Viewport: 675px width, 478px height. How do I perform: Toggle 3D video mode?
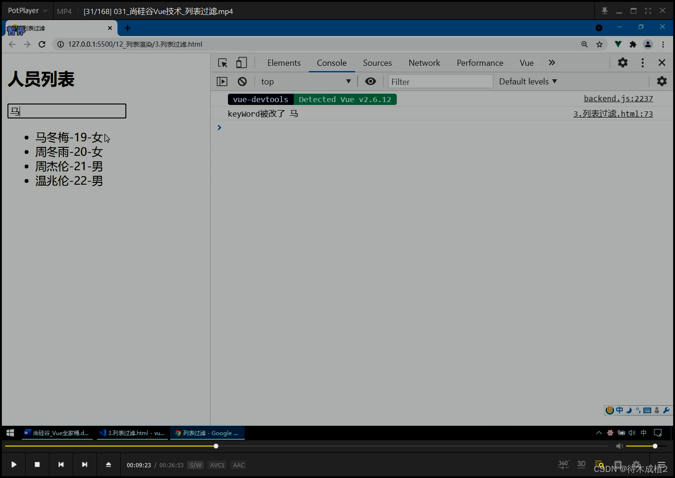click(581, 464)
